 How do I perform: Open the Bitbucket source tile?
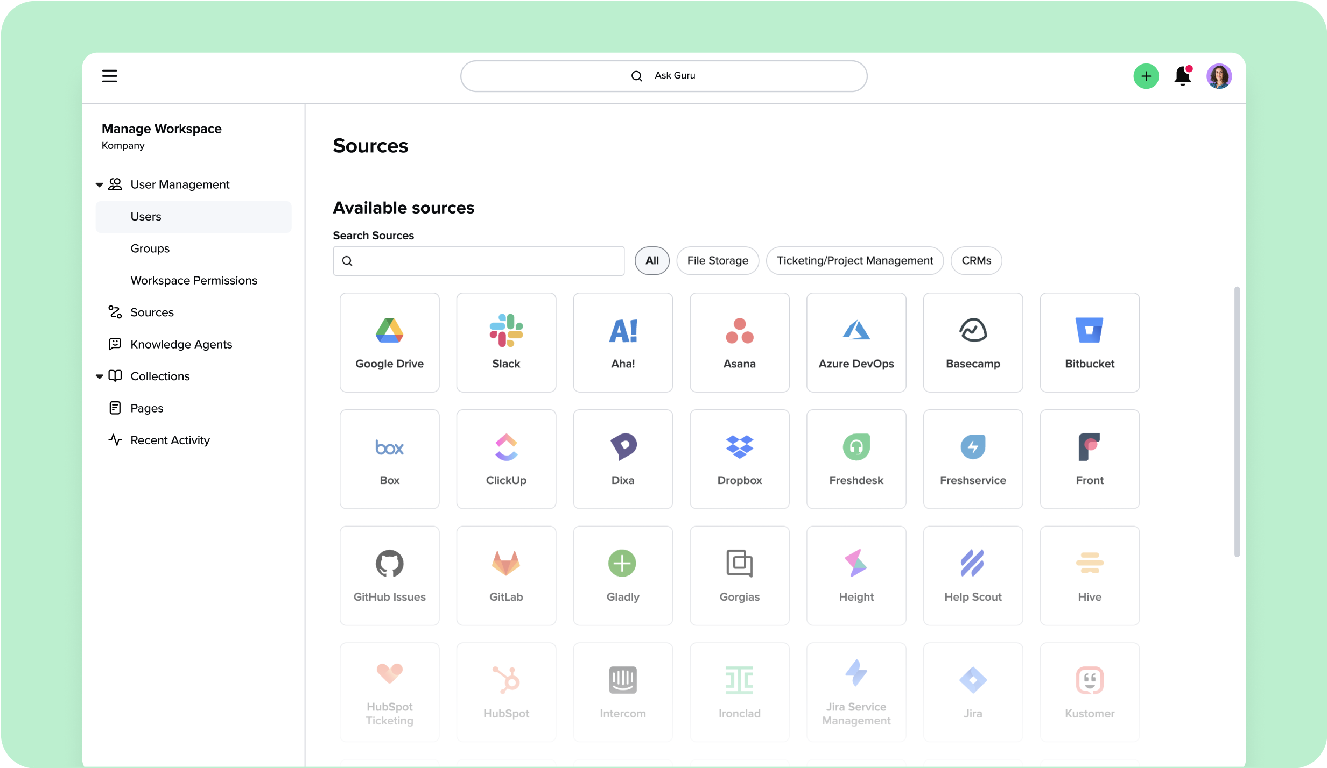coord(1089,342)
